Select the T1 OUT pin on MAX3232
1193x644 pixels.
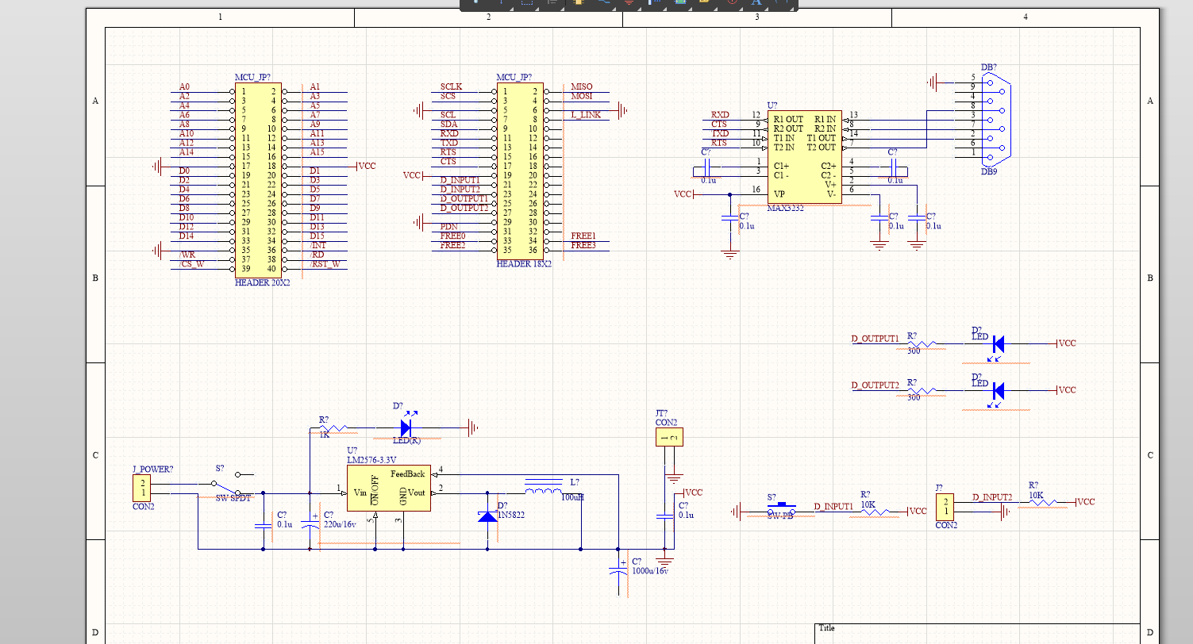coord(822,138)
